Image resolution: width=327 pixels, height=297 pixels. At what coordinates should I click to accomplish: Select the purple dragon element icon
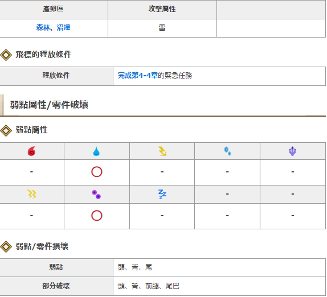[292, 151]
